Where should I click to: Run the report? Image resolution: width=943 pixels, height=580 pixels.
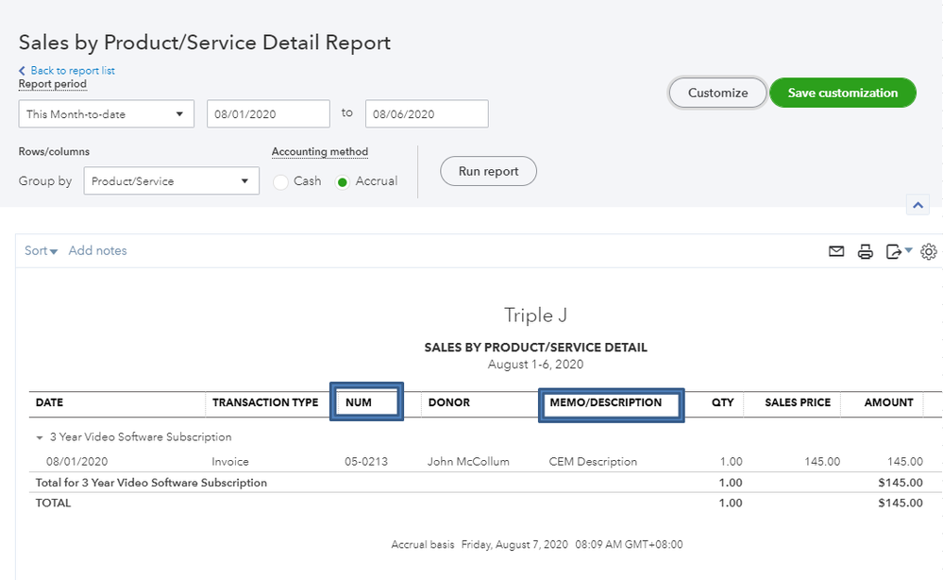coord(488,171)
